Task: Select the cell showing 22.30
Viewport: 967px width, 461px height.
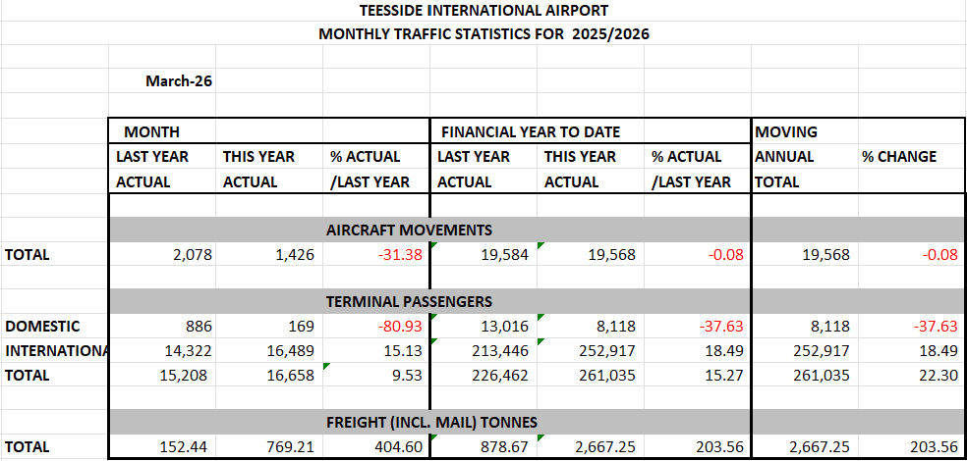Action: [x=912, y=375]
